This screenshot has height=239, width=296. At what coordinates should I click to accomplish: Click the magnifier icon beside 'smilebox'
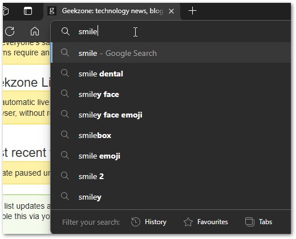click(65, 135)
